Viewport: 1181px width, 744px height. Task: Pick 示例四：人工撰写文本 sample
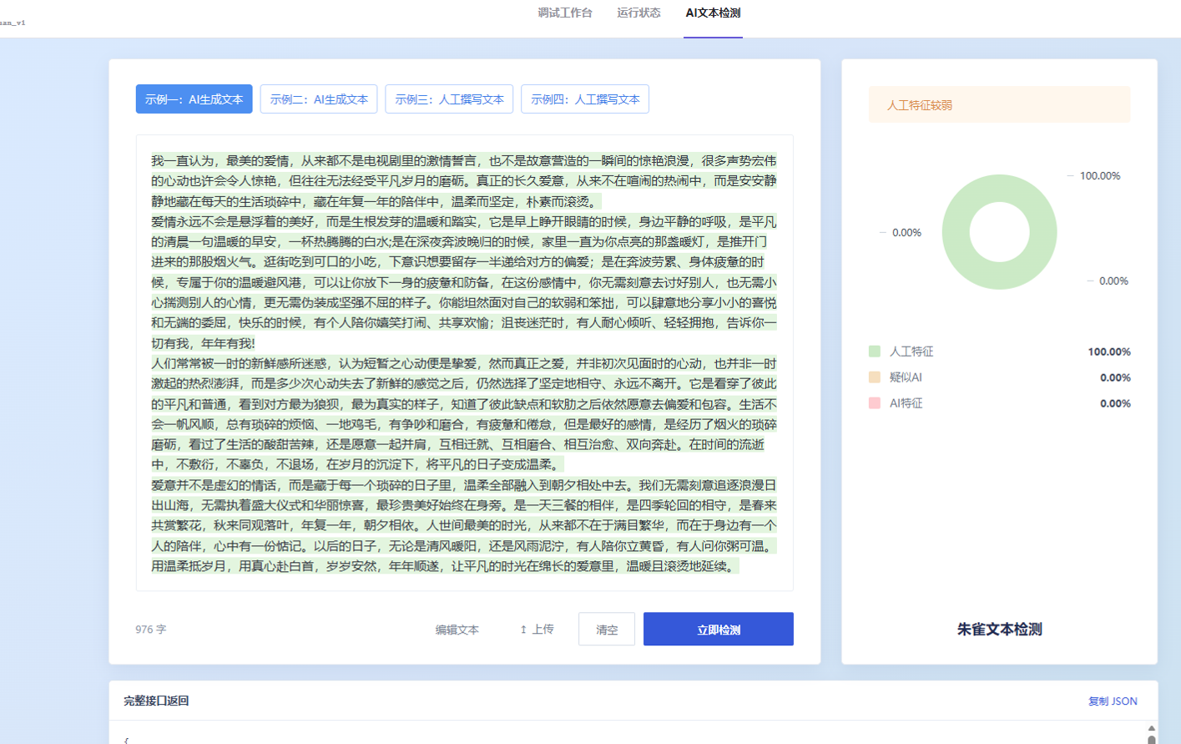pyautogui.click(x=585, y=99)
